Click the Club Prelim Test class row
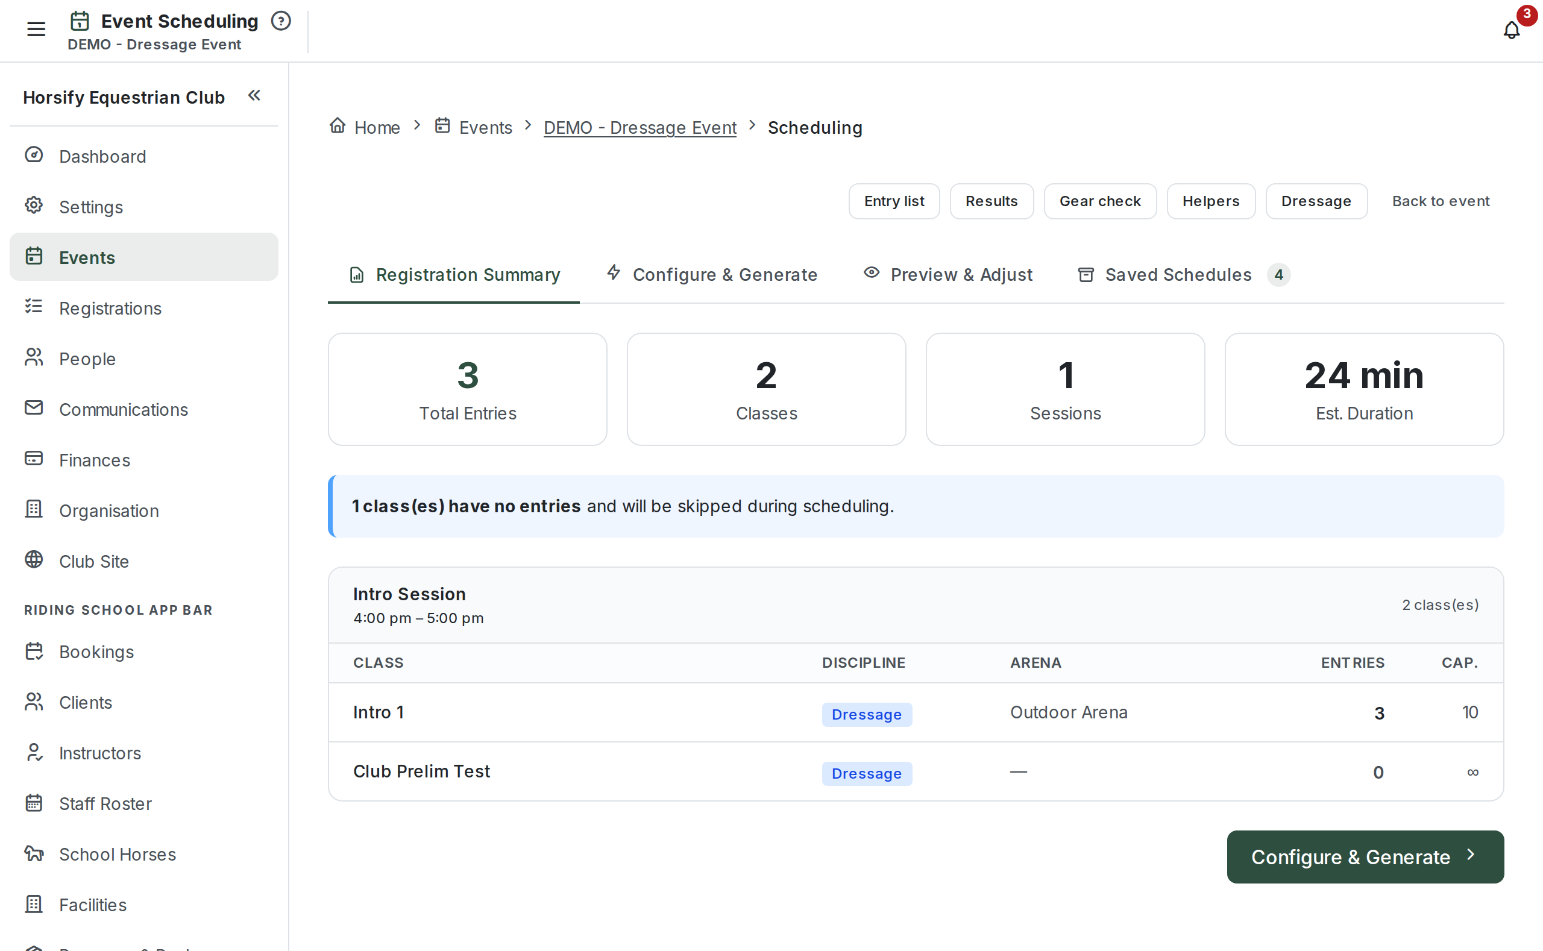The image size is (1543, 951). coord(915,772)
